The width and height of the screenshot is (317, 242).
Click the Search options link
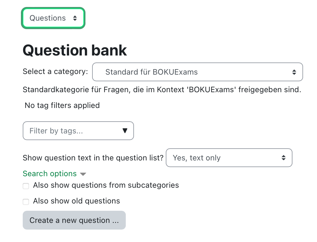tap(50, 173)
